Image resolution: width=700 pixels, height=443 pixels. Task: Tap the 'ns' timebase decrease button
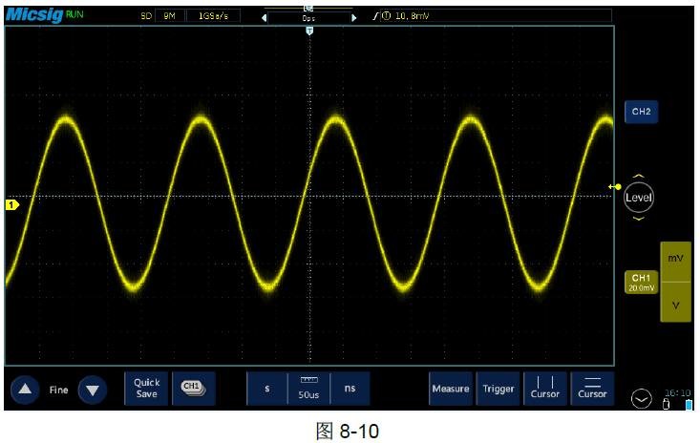click(350, 389)
